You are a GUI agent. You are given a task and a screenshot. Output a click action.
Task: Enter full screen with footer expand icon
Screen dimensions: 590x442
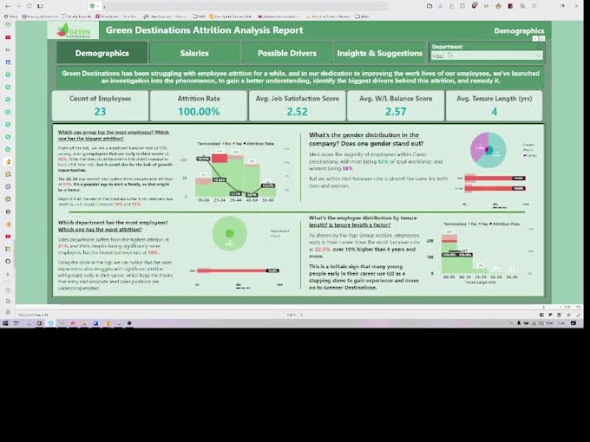[579, 315]
